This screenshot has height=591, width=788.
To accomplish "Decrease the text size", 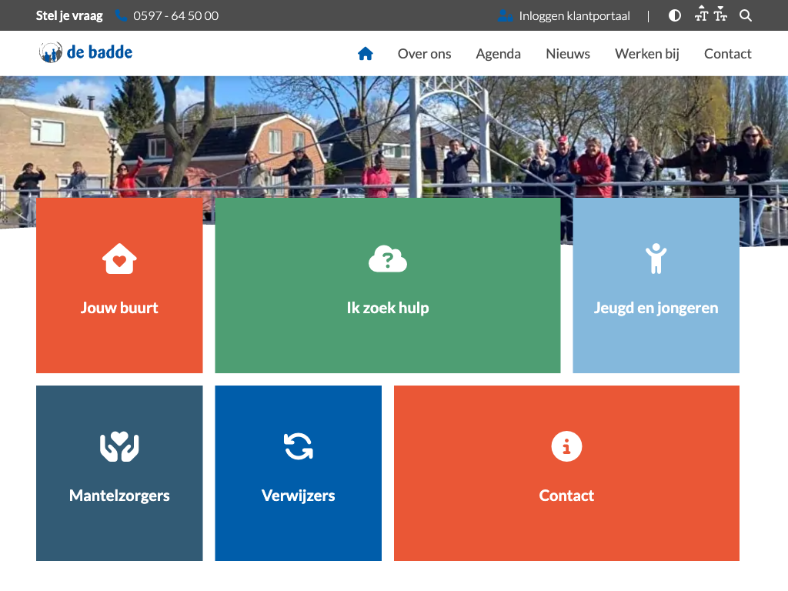I will click(x=720, y=15).
